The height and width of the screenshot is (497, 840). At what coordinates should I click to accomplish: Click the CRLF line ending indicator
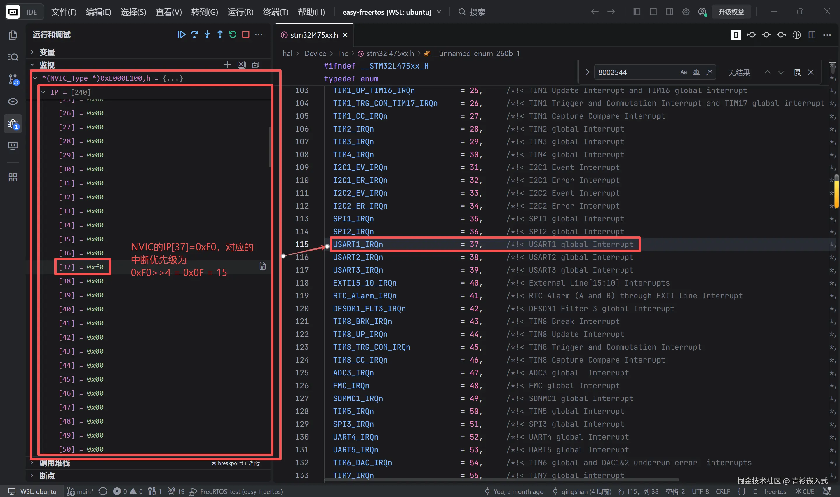[723, 491]
